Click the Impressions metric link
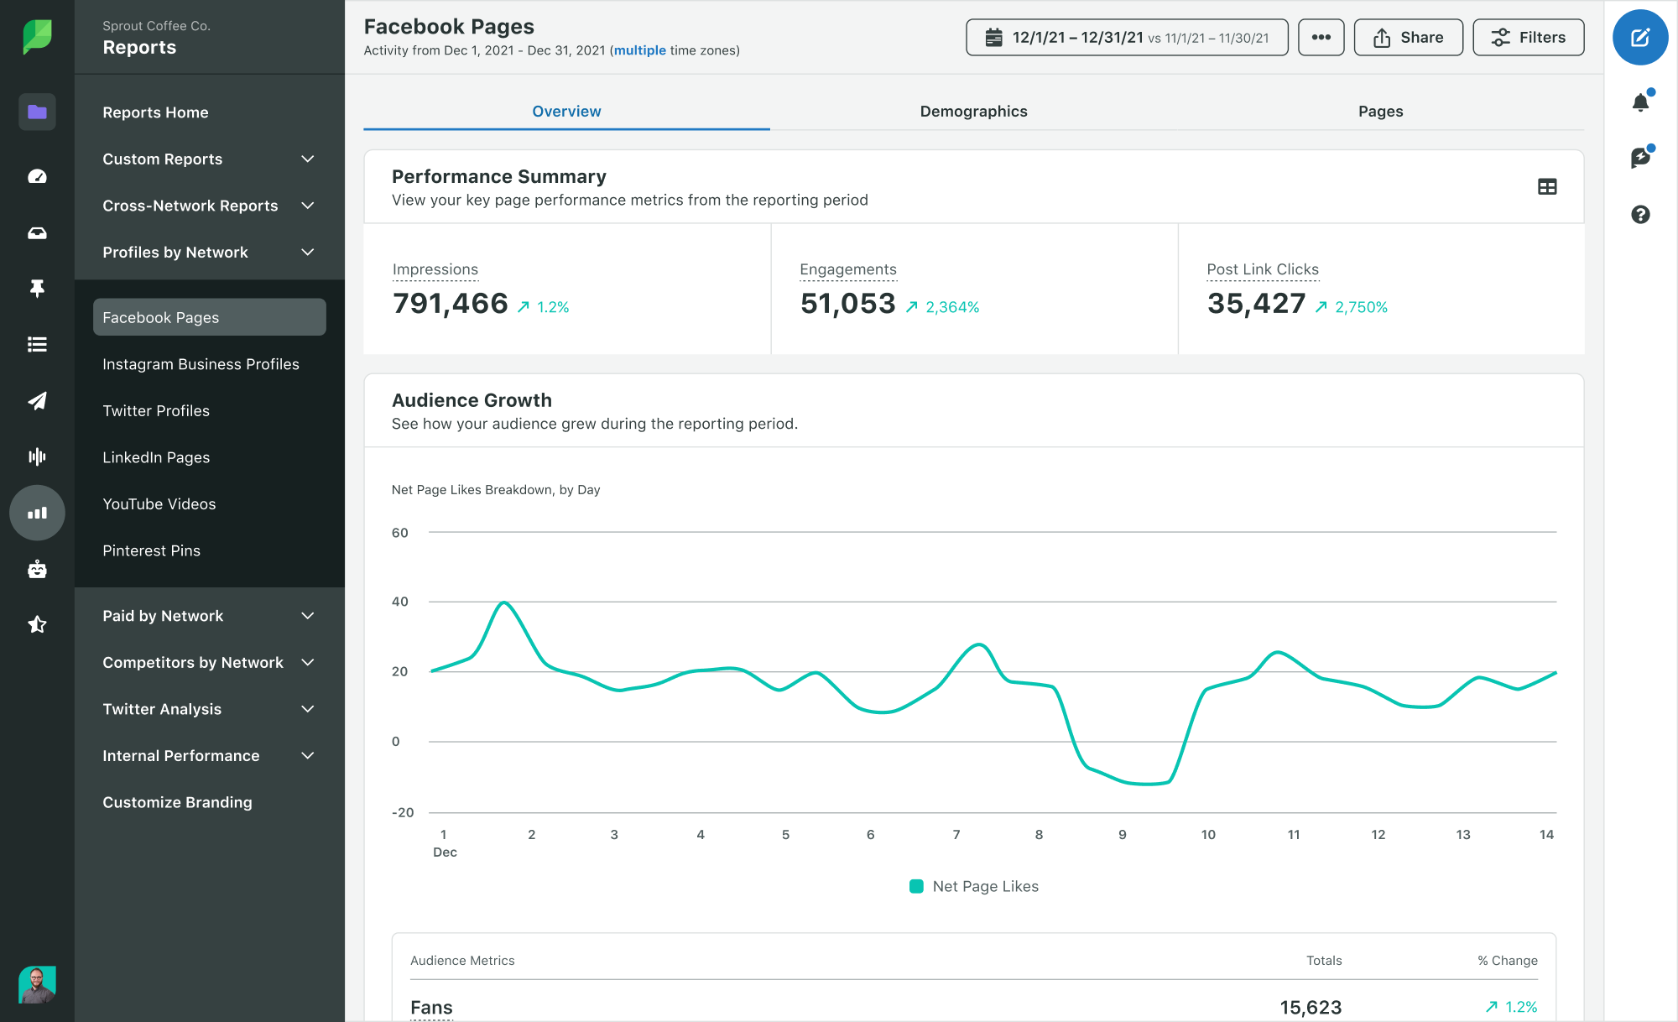The width and height of the screenshot is (1678, 1022). click(435, 267)
